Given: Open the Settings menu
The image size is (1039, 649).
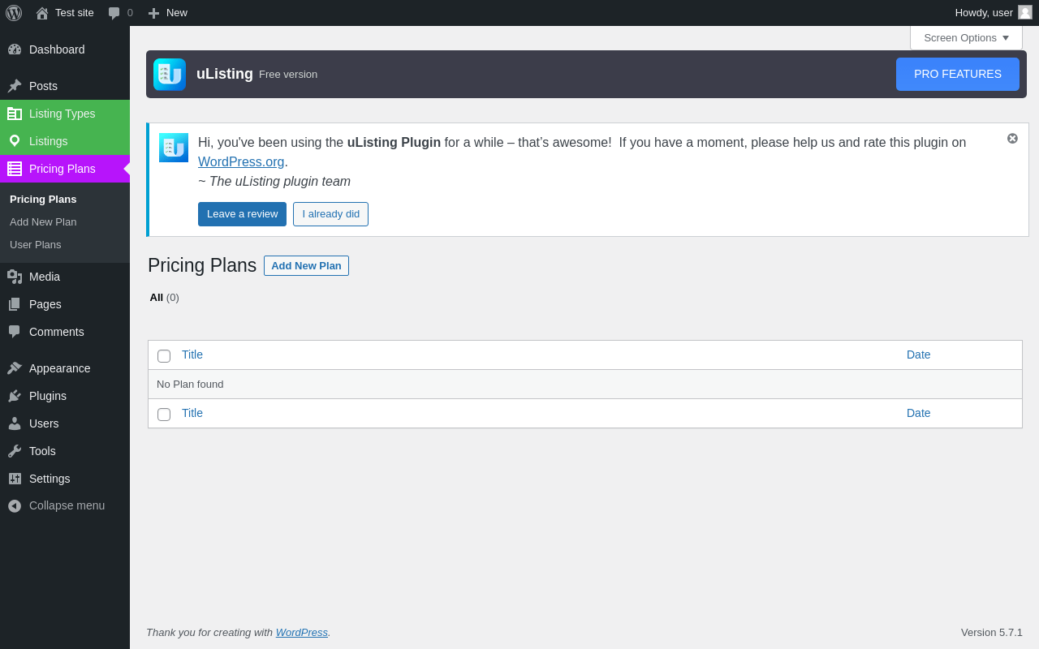Looking at the screenshot, I should click(65, 479).
